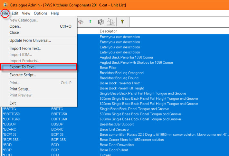Click 'Angled Back Panel for 1050 Corner' description
The height and width of the screenshot is (156, 229).
[x=127, y=58]
